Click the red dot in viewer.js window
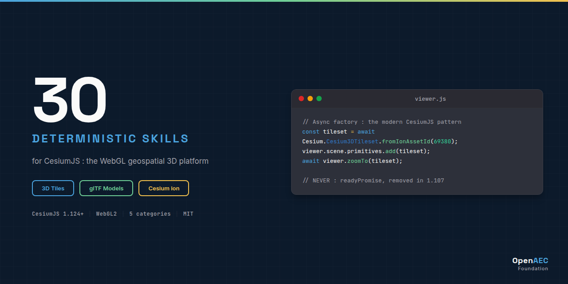Screen dimensions: 568x284 301,99
